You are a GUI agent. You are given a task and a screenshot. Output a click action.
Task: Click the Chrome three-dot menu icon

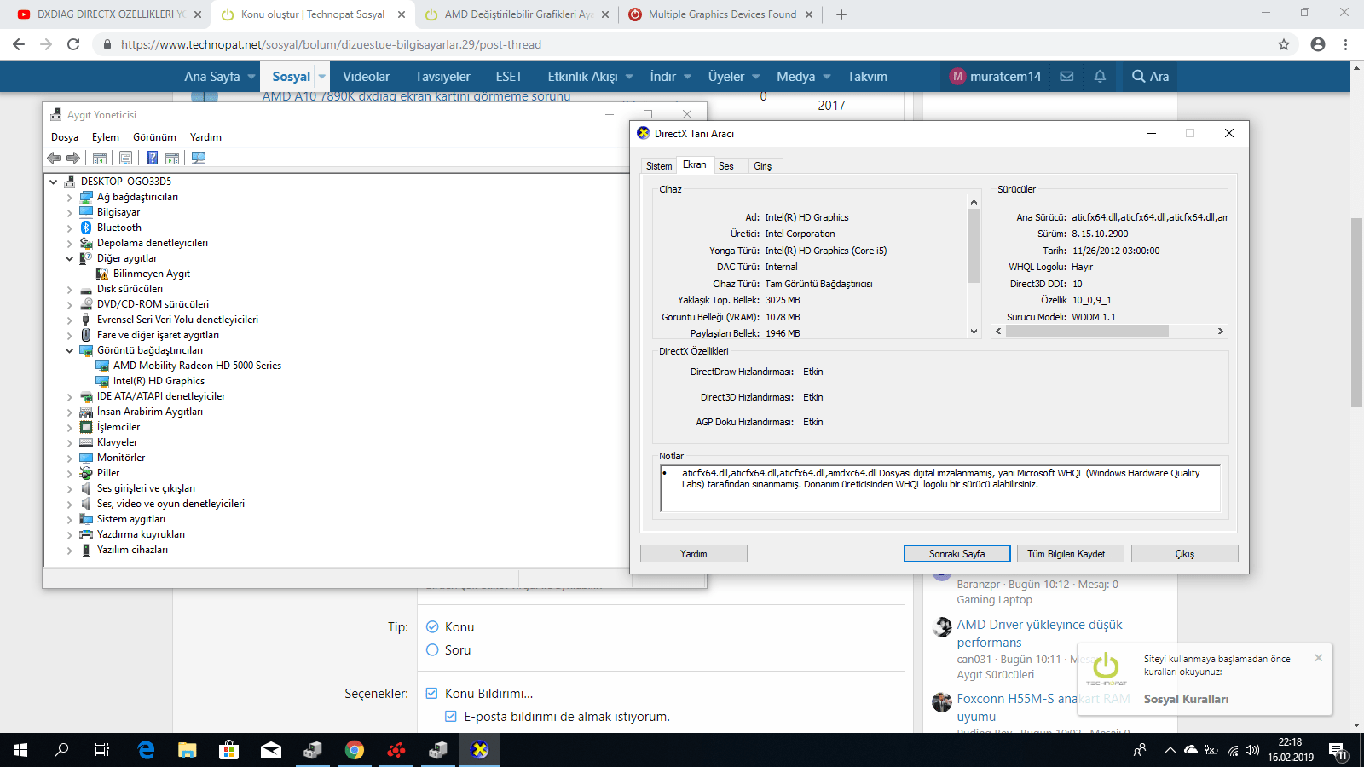(x=1346, y=44)
